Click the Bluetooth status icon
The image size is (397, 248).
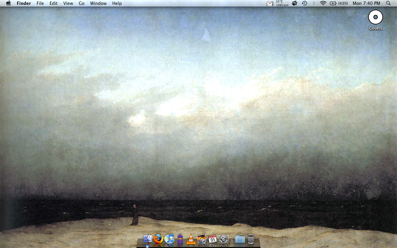[x=314, y=3]
